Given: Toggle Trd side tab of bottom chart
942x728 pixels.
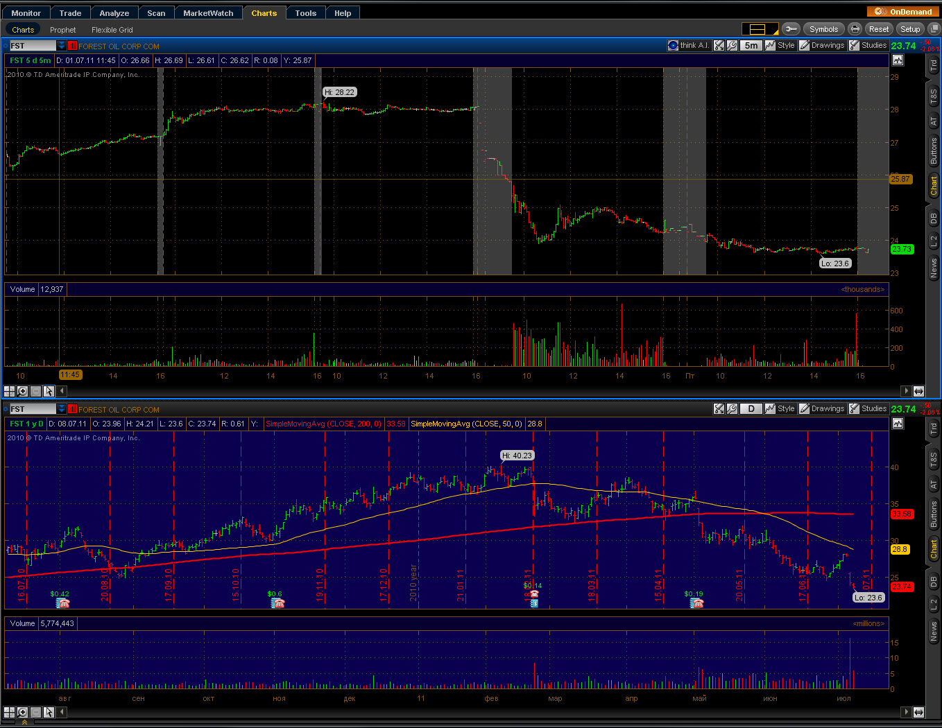Looking at the screenshot, I should tap(934, 429).
